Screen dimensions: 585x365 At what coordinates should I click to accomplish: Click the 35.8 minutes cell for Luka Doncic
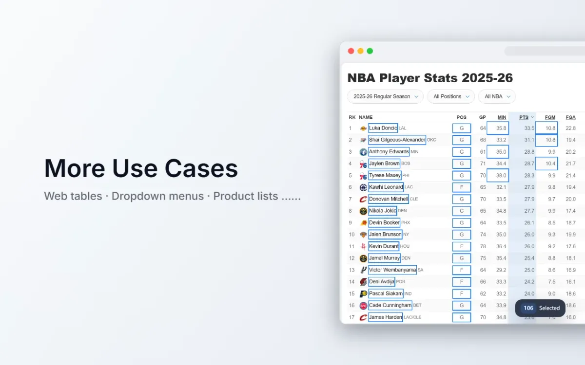497,128
